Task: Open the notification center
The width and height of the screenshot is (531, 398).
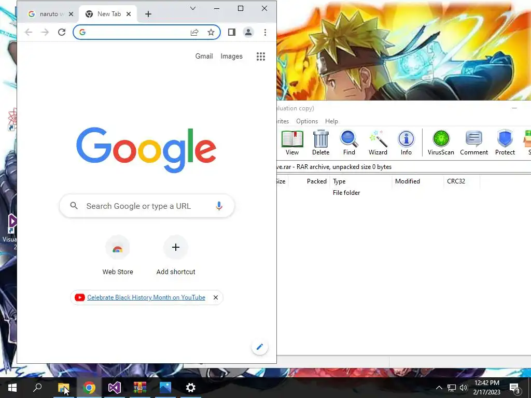Action: 515,388
